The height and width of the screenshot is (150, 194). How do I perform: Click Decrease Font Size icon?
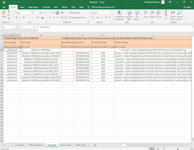click(45, 13)
